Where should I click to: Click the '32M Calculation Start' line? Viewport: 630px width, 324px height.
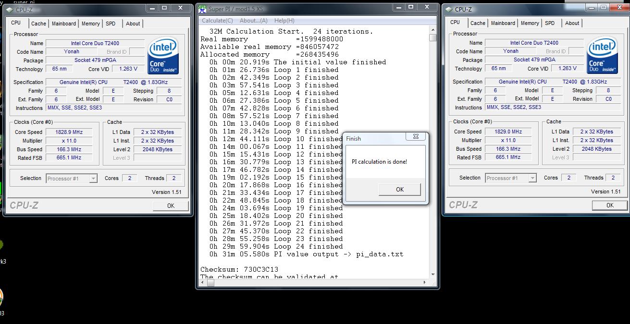291,31
